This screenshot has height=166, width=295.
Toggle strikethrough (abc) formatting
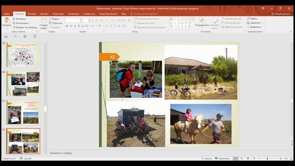(83, 26)
